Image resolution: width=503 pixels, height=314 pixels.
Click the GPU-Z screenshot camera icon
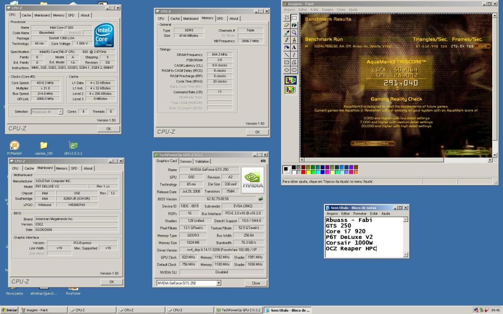point(263,161)
